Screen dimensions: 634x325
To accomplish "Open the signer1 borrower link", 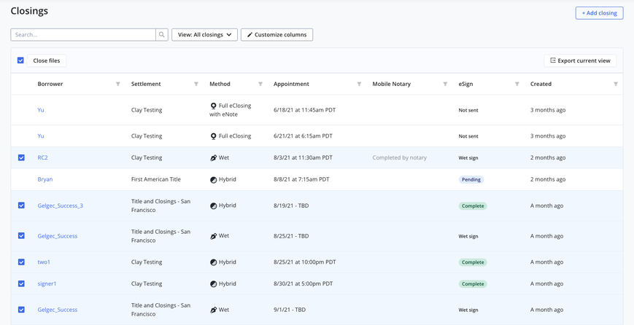I will [47, 283].
